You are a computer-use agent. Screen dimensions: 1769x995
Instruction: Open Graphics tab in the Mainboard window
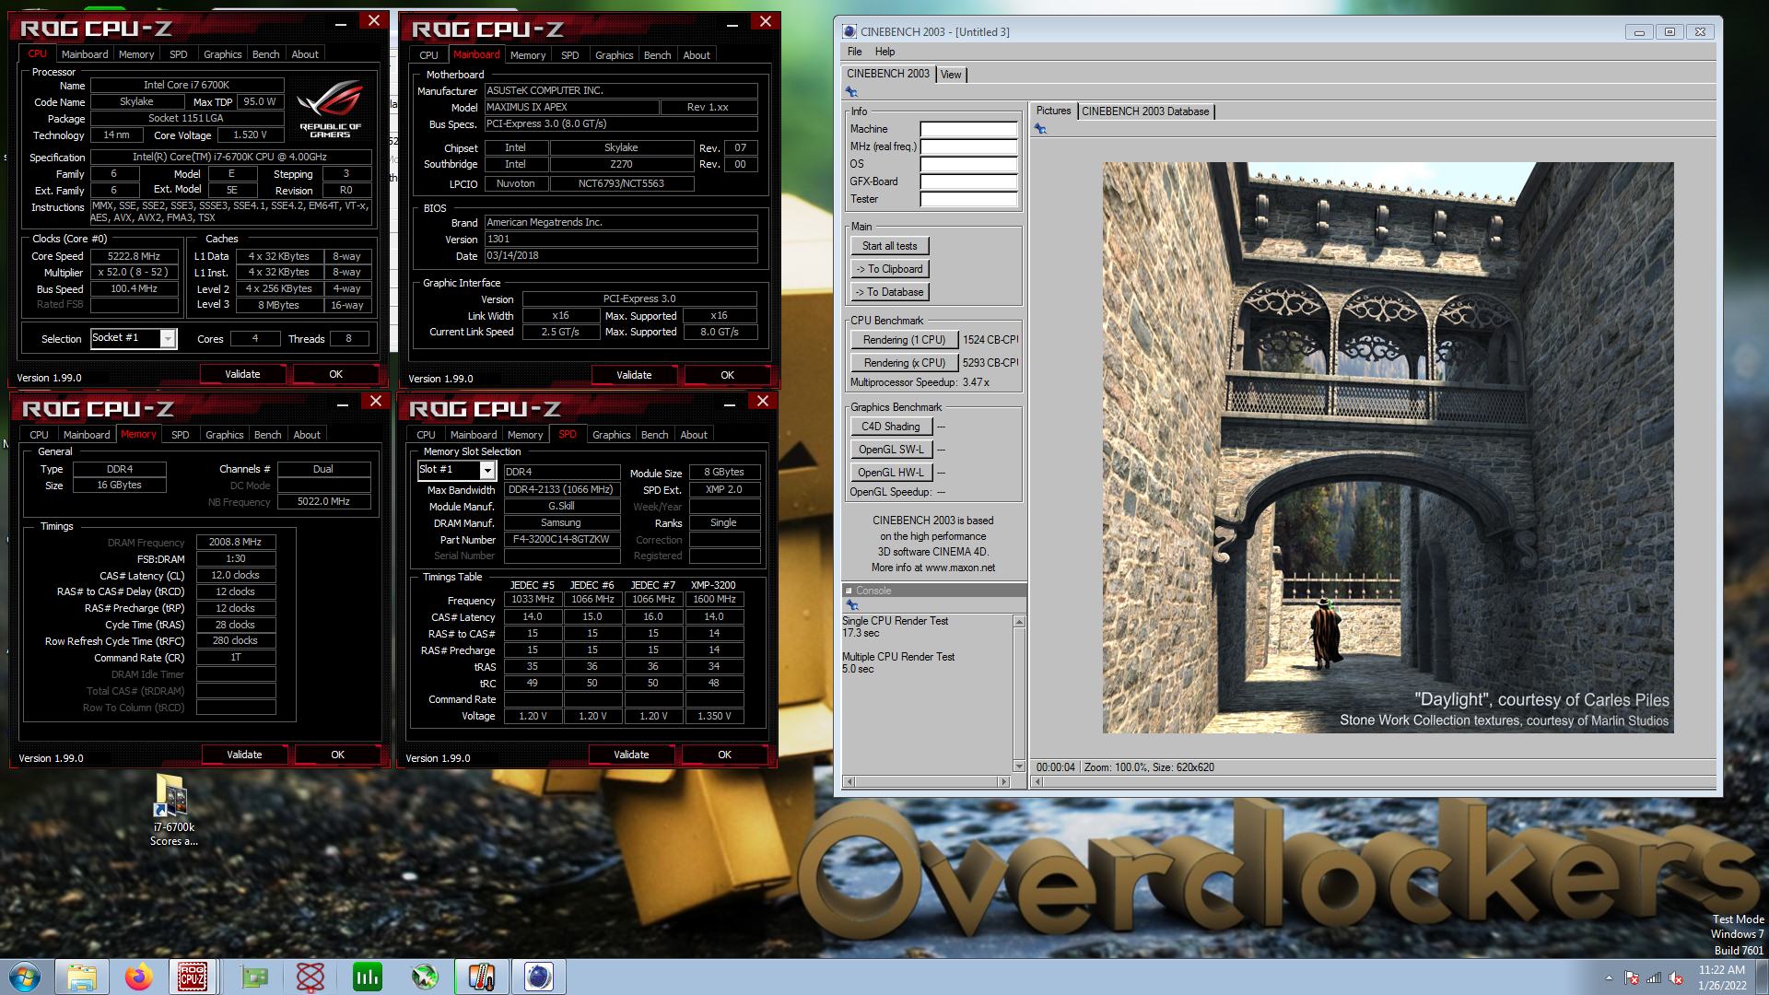pos(614,55)
